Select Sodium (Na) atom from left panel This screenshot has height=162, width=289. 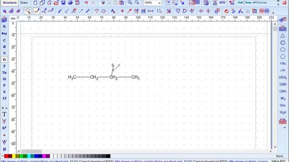click(x=4, y=72)
